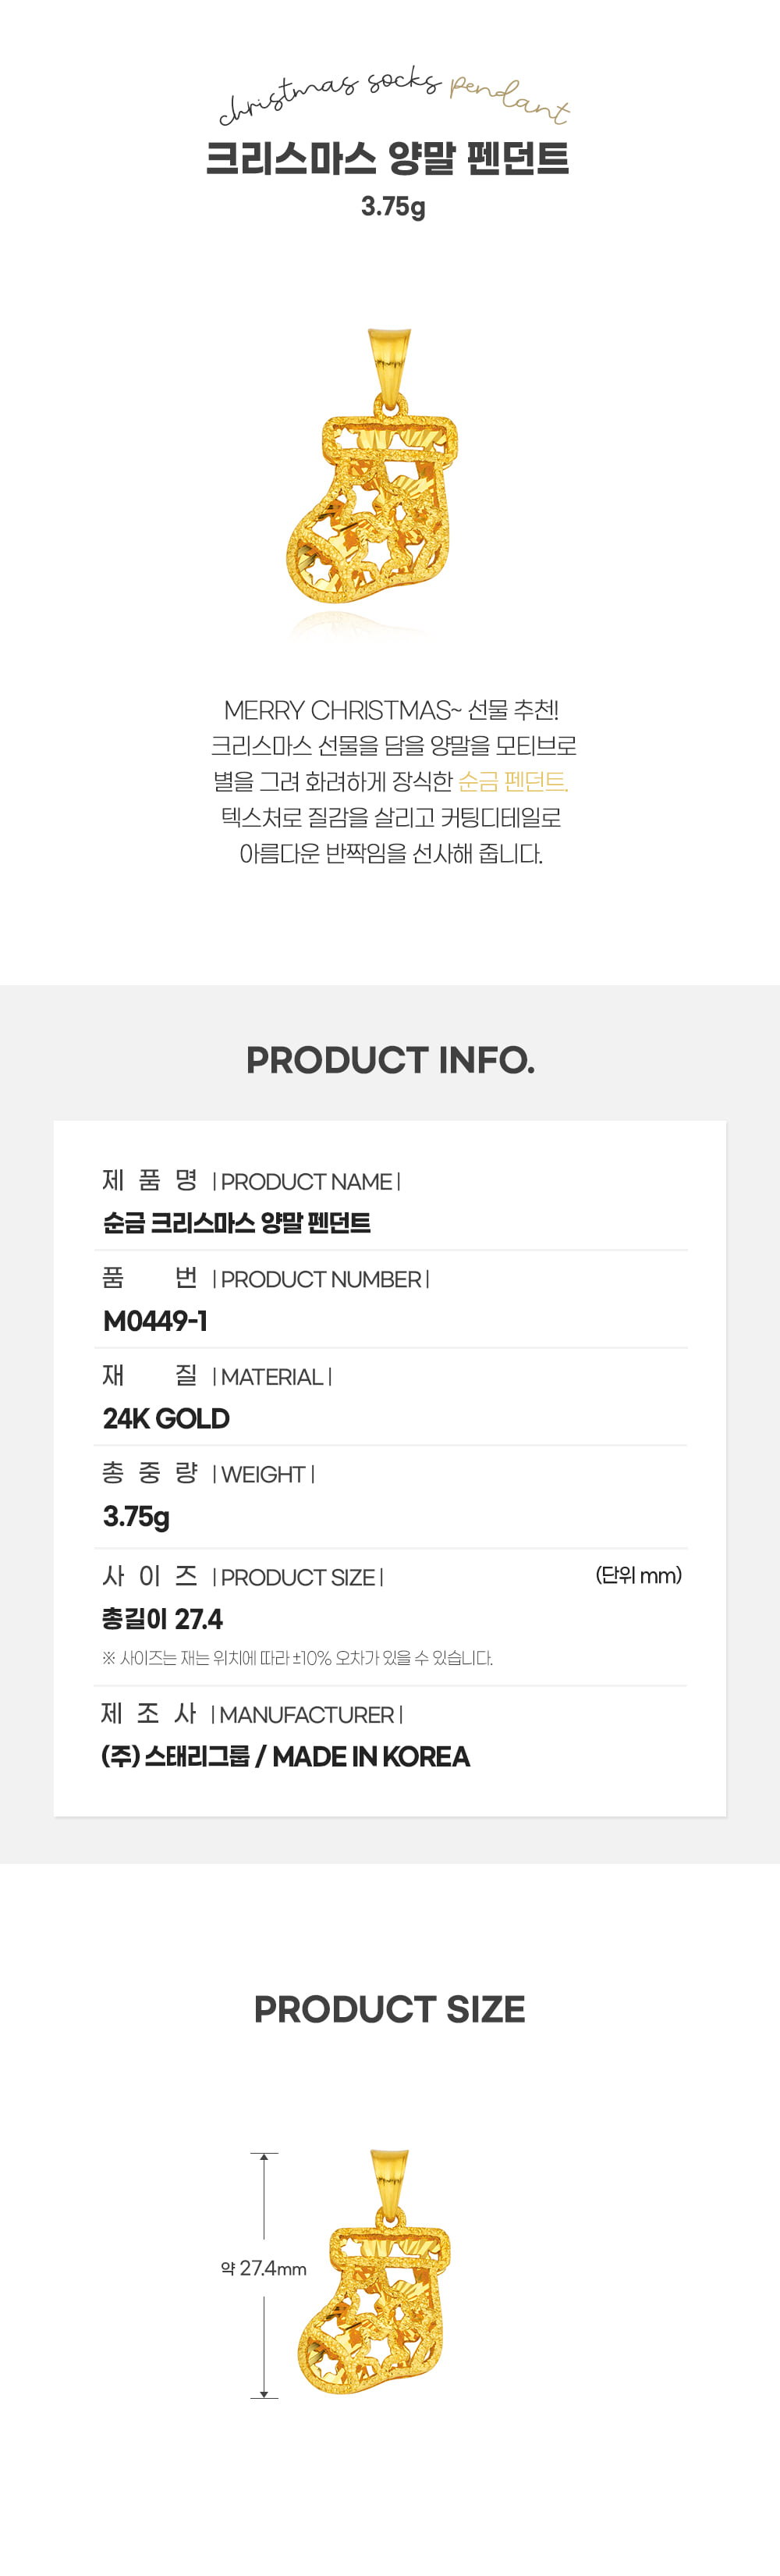This screenshot has height=2576, width=780.
Task: Click the Korean title 크리스마스 양말 펜던트
Action: tap(388, 159)
